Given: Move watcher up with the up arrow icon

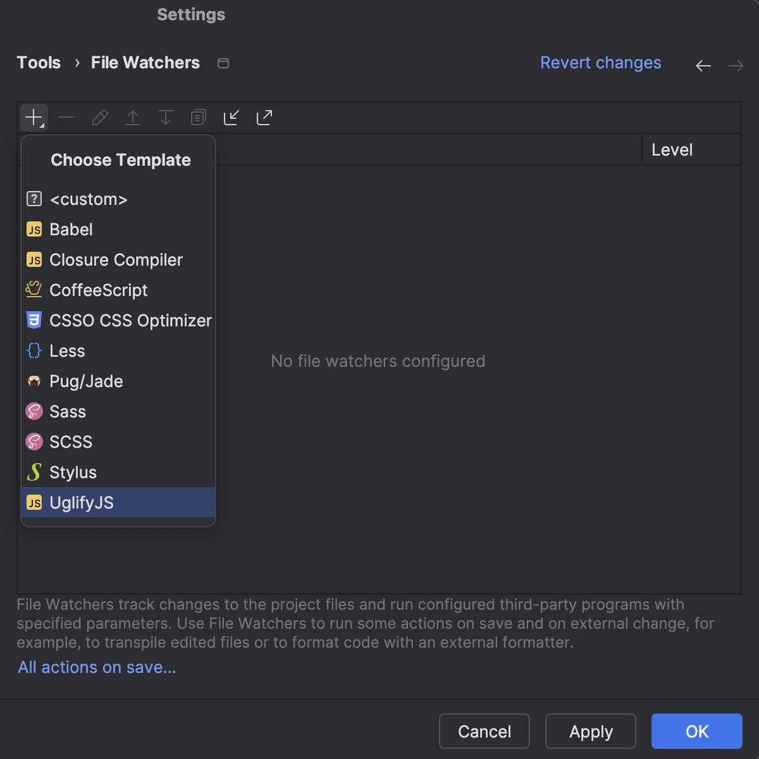Looking at the screenshot, I should pyautogui.click(x=132, y=117).
